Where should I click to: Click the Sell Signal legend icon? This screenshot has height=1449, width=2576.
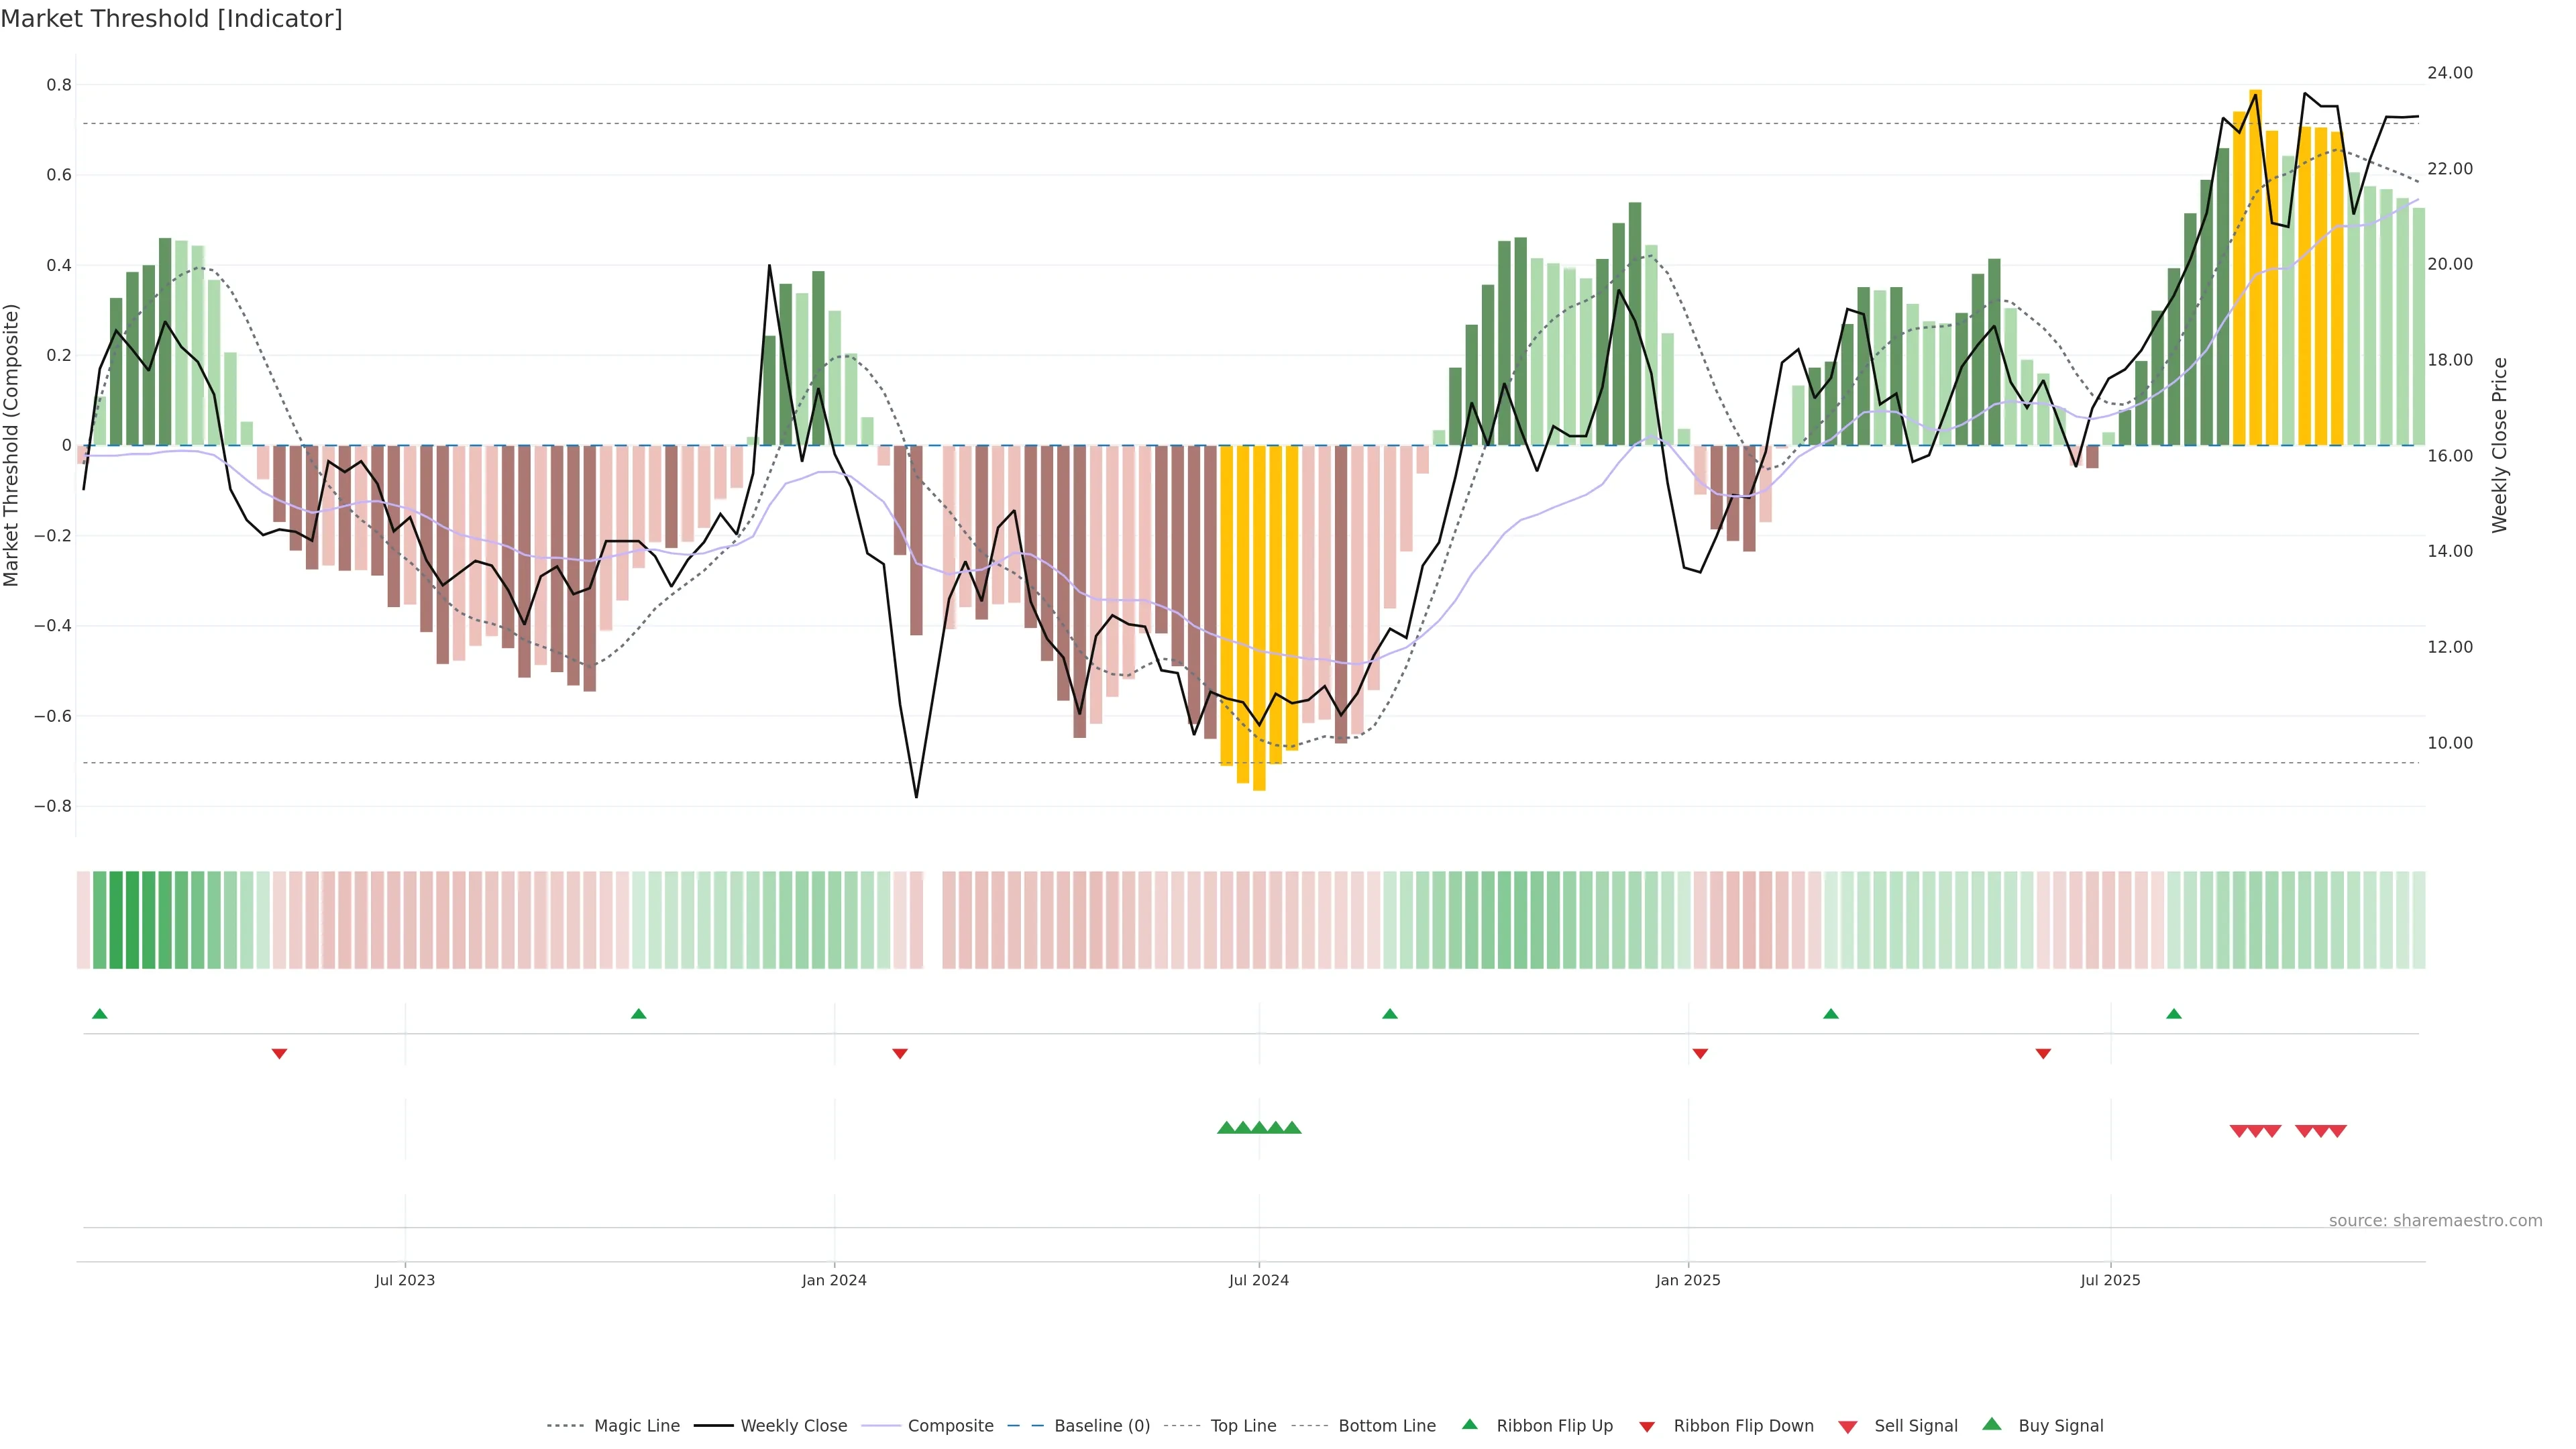(x=1847, y=1426)
